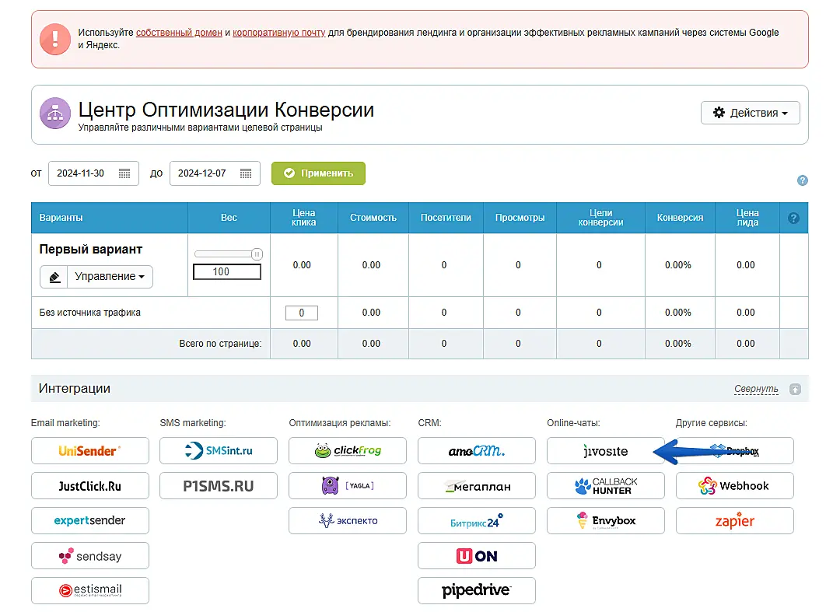Image resolution: width=840 pixels, height=612 pixels.
Task: Click the Свернуть link
Action: point(756,389)
